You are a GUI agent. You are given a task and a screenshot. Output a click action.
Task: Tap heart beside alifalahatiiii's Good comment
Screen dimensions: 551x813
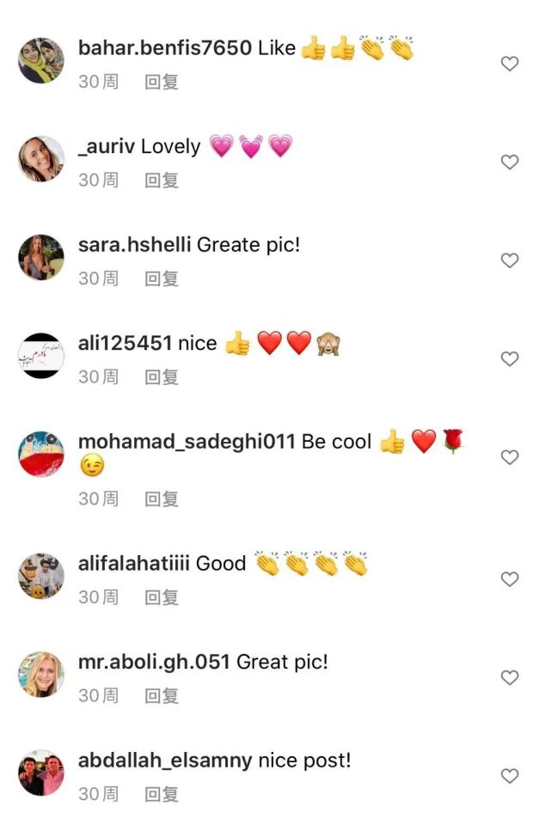(x=510, y=579)
